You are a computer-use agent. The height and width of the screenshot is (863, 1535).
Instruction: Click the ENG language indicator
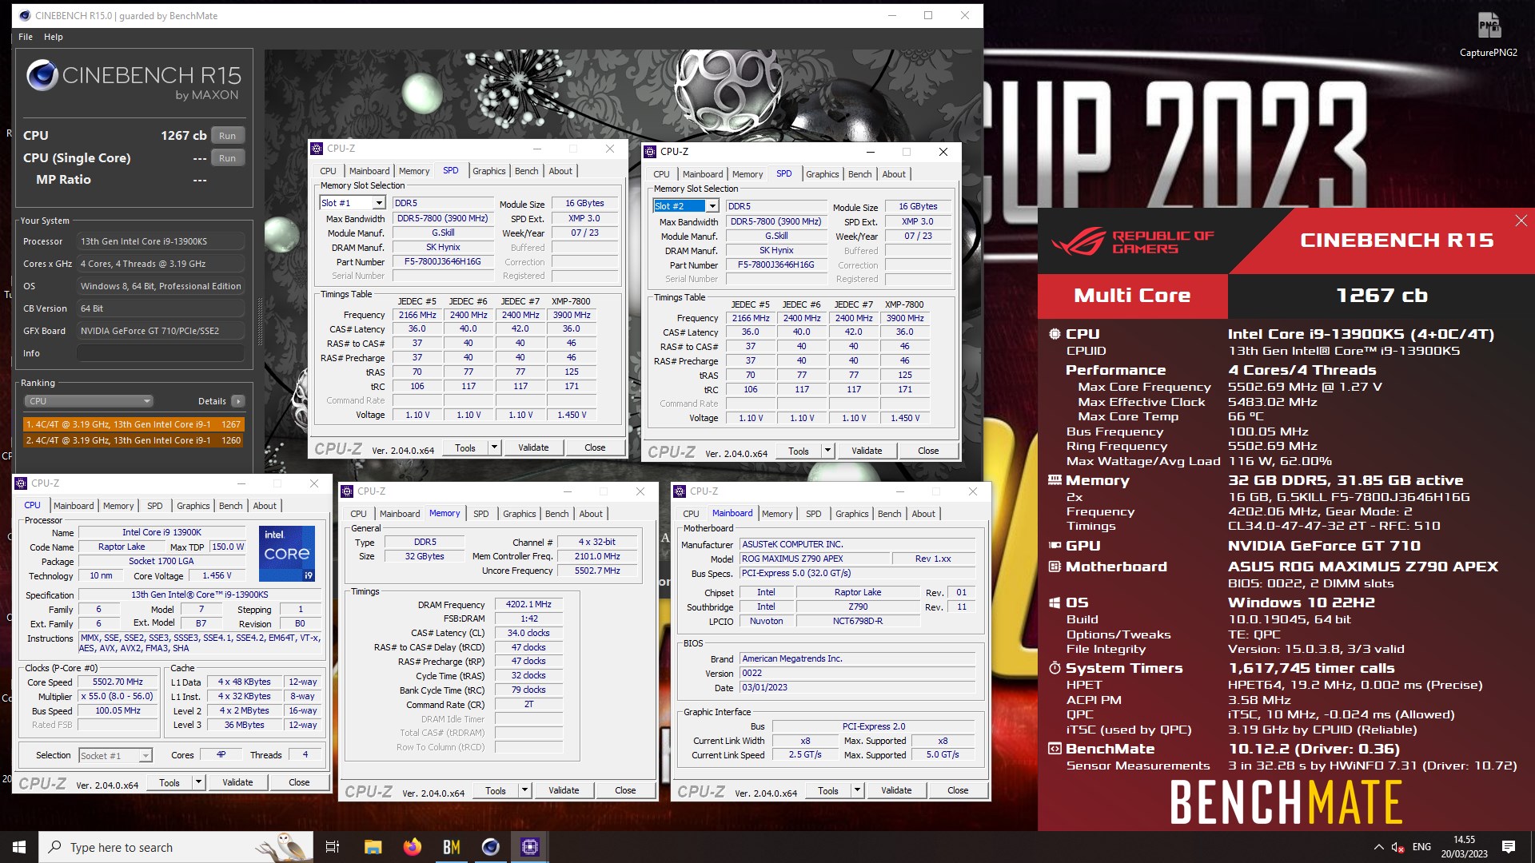pos(1421,847)
